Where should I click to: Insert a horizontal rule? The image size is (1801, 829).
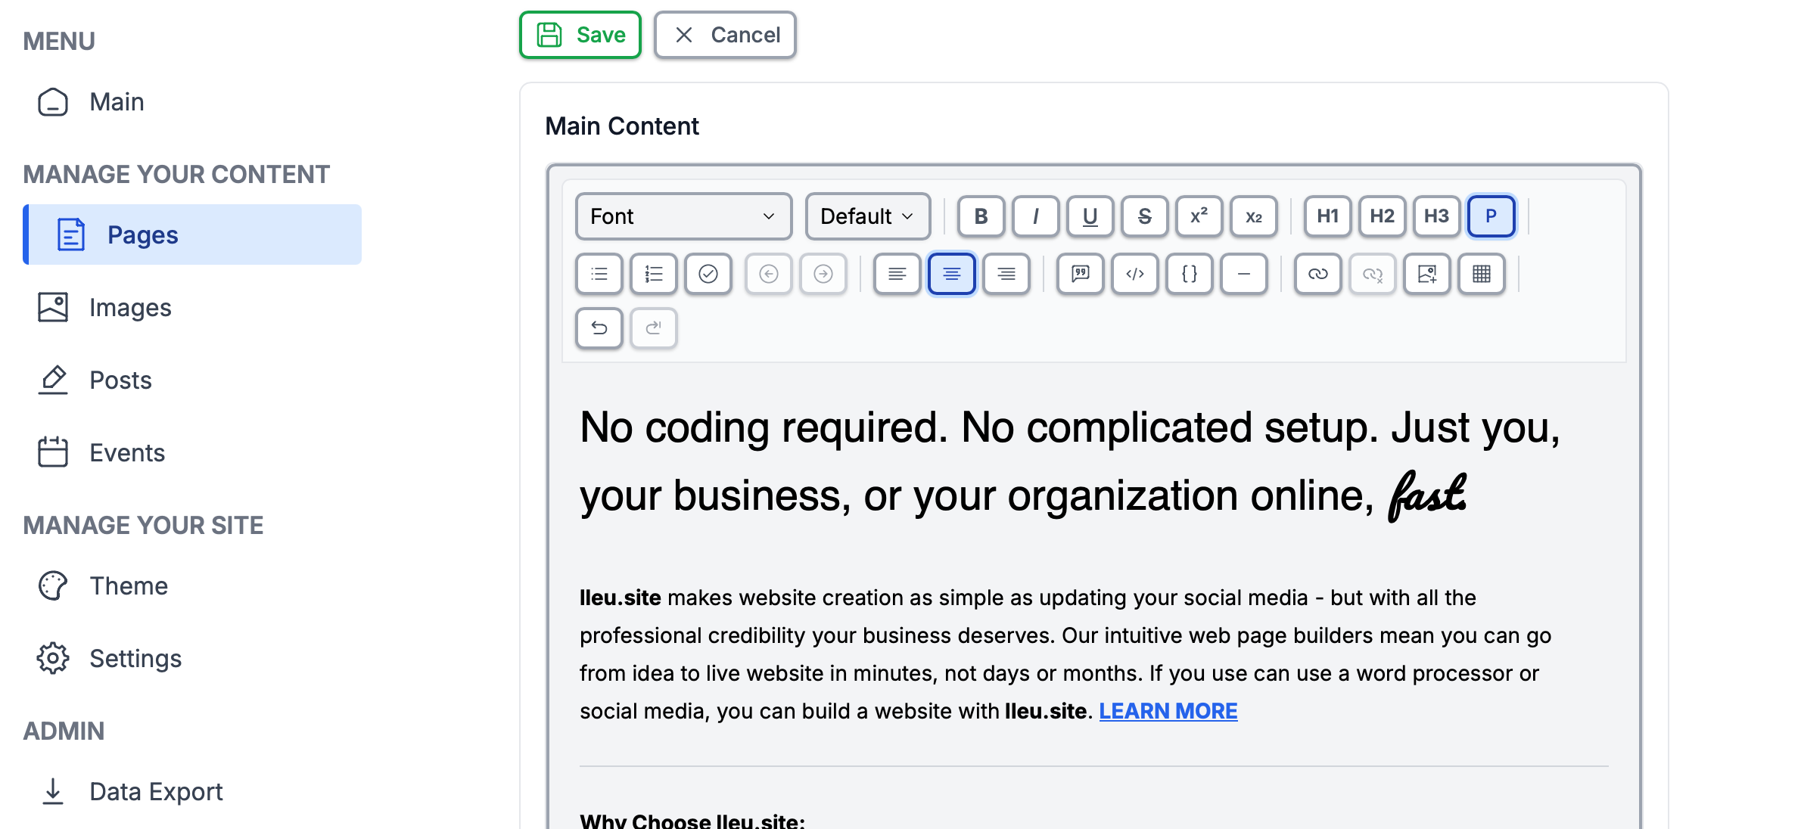click(x=1244, y=275)
